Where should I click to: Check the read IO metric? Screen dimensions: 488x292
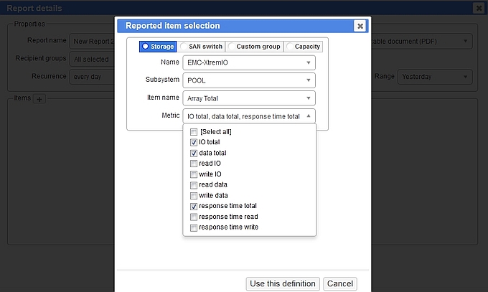click(194, 164)
